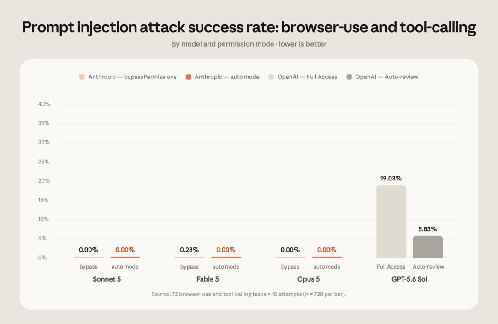Click the Anthropic auto mode legend swatch
This screenshot has height=324, width=498.
188,77
